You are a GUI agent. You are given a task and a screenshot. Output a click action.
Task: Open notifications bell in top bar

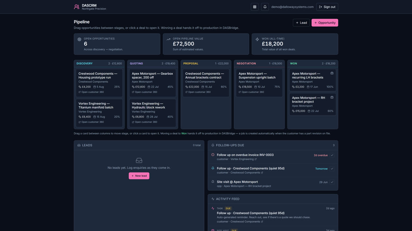pos(265,7)
